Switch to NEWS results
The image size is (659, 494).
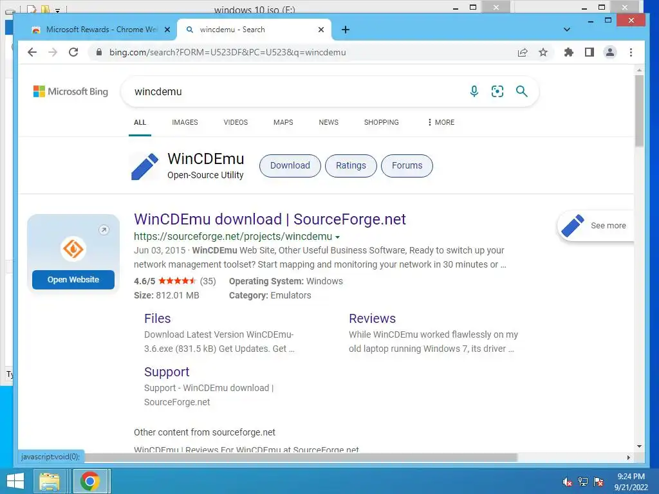(x=329, y=122)
